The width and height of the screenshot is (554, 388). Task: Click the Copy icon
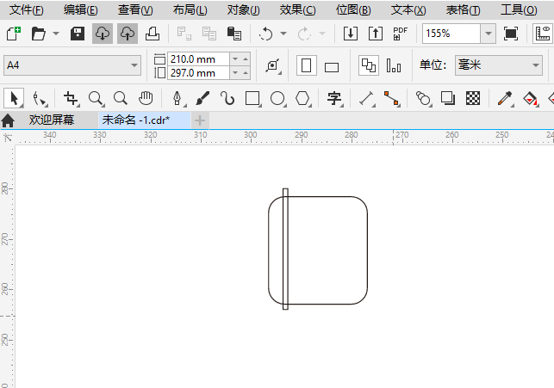pos(209,34)
